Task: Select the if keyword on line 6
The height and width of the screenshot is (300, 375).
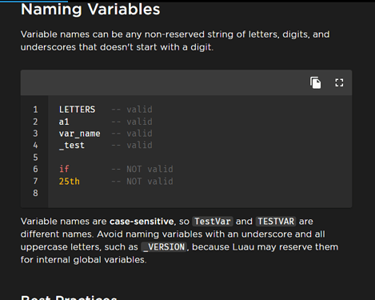Action: [64, 169]
